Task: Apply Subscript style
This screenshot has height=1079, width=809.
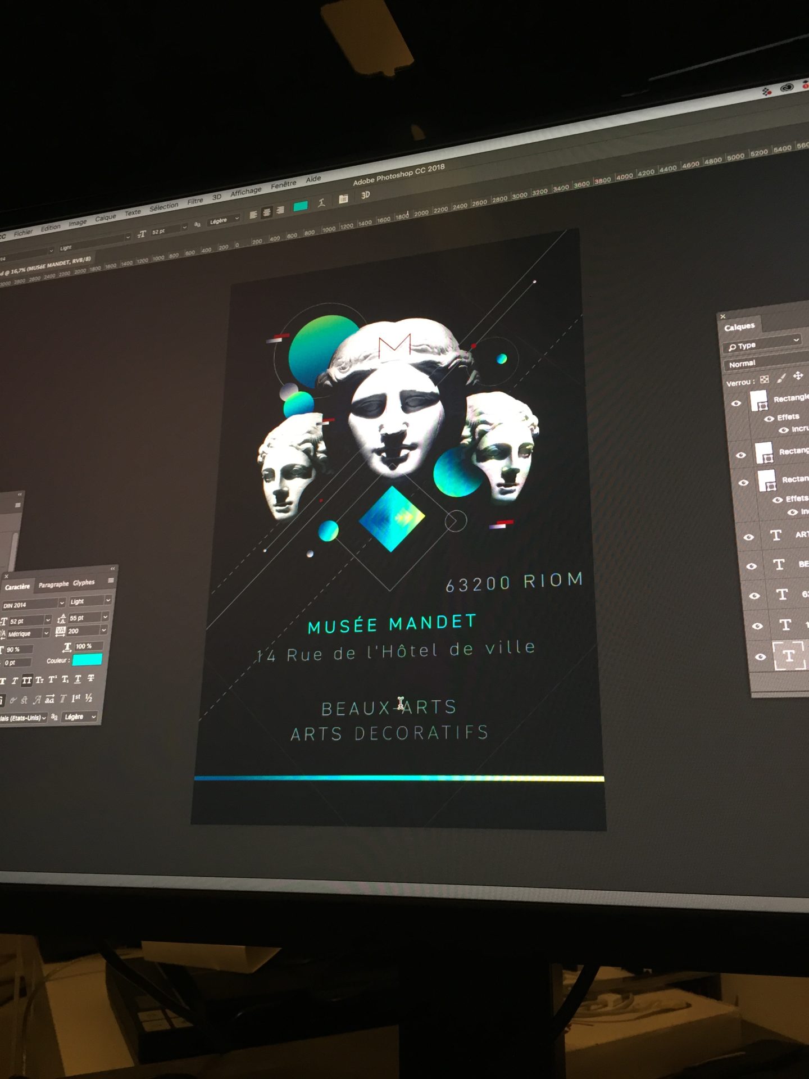Action: pos(65,679)
